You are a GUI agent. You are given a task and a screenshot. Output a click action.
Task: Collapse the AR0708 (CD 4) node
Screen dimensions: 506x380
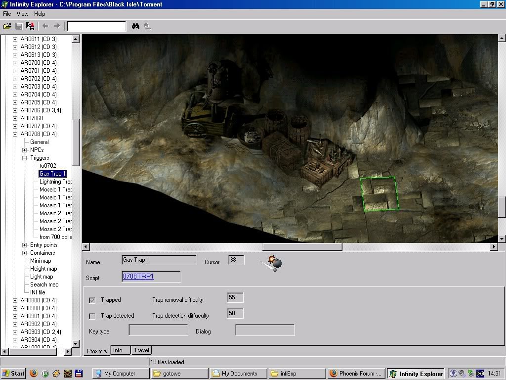[x=15, y=134]
